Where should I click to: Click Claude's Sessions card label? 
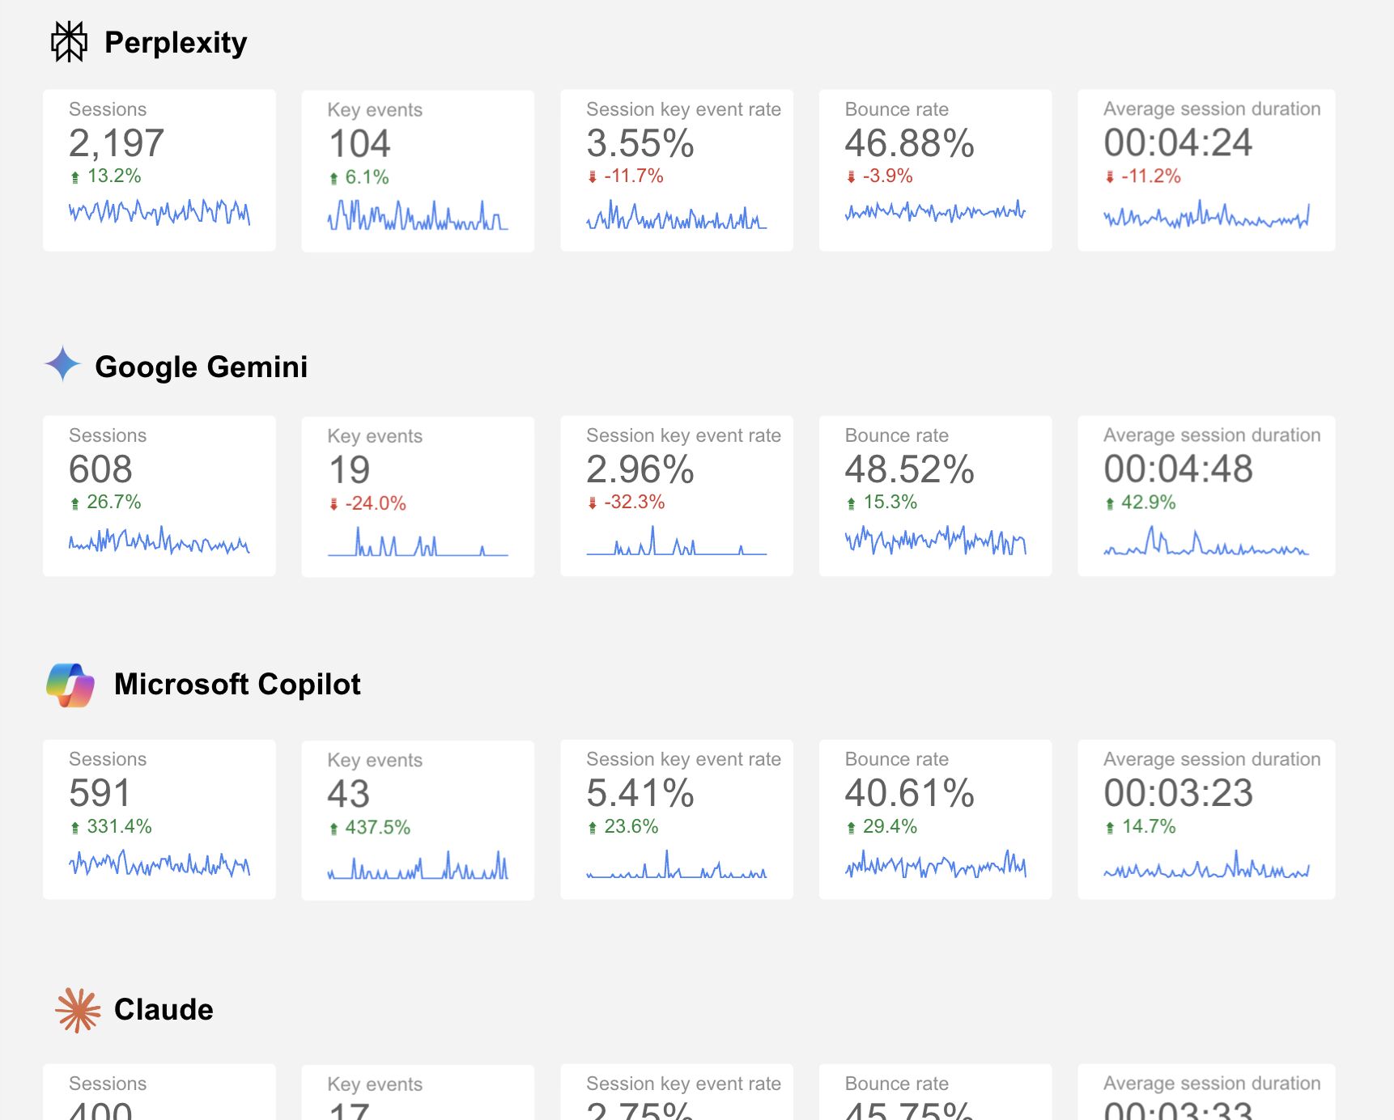pyautogui.click(x=108, y=1084)
